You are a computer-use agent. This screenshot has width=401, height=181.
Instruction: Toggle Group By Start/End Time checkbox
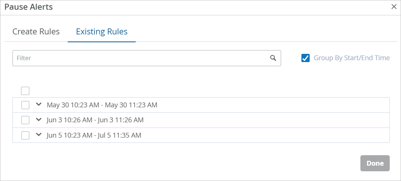(x=306, y=58)
